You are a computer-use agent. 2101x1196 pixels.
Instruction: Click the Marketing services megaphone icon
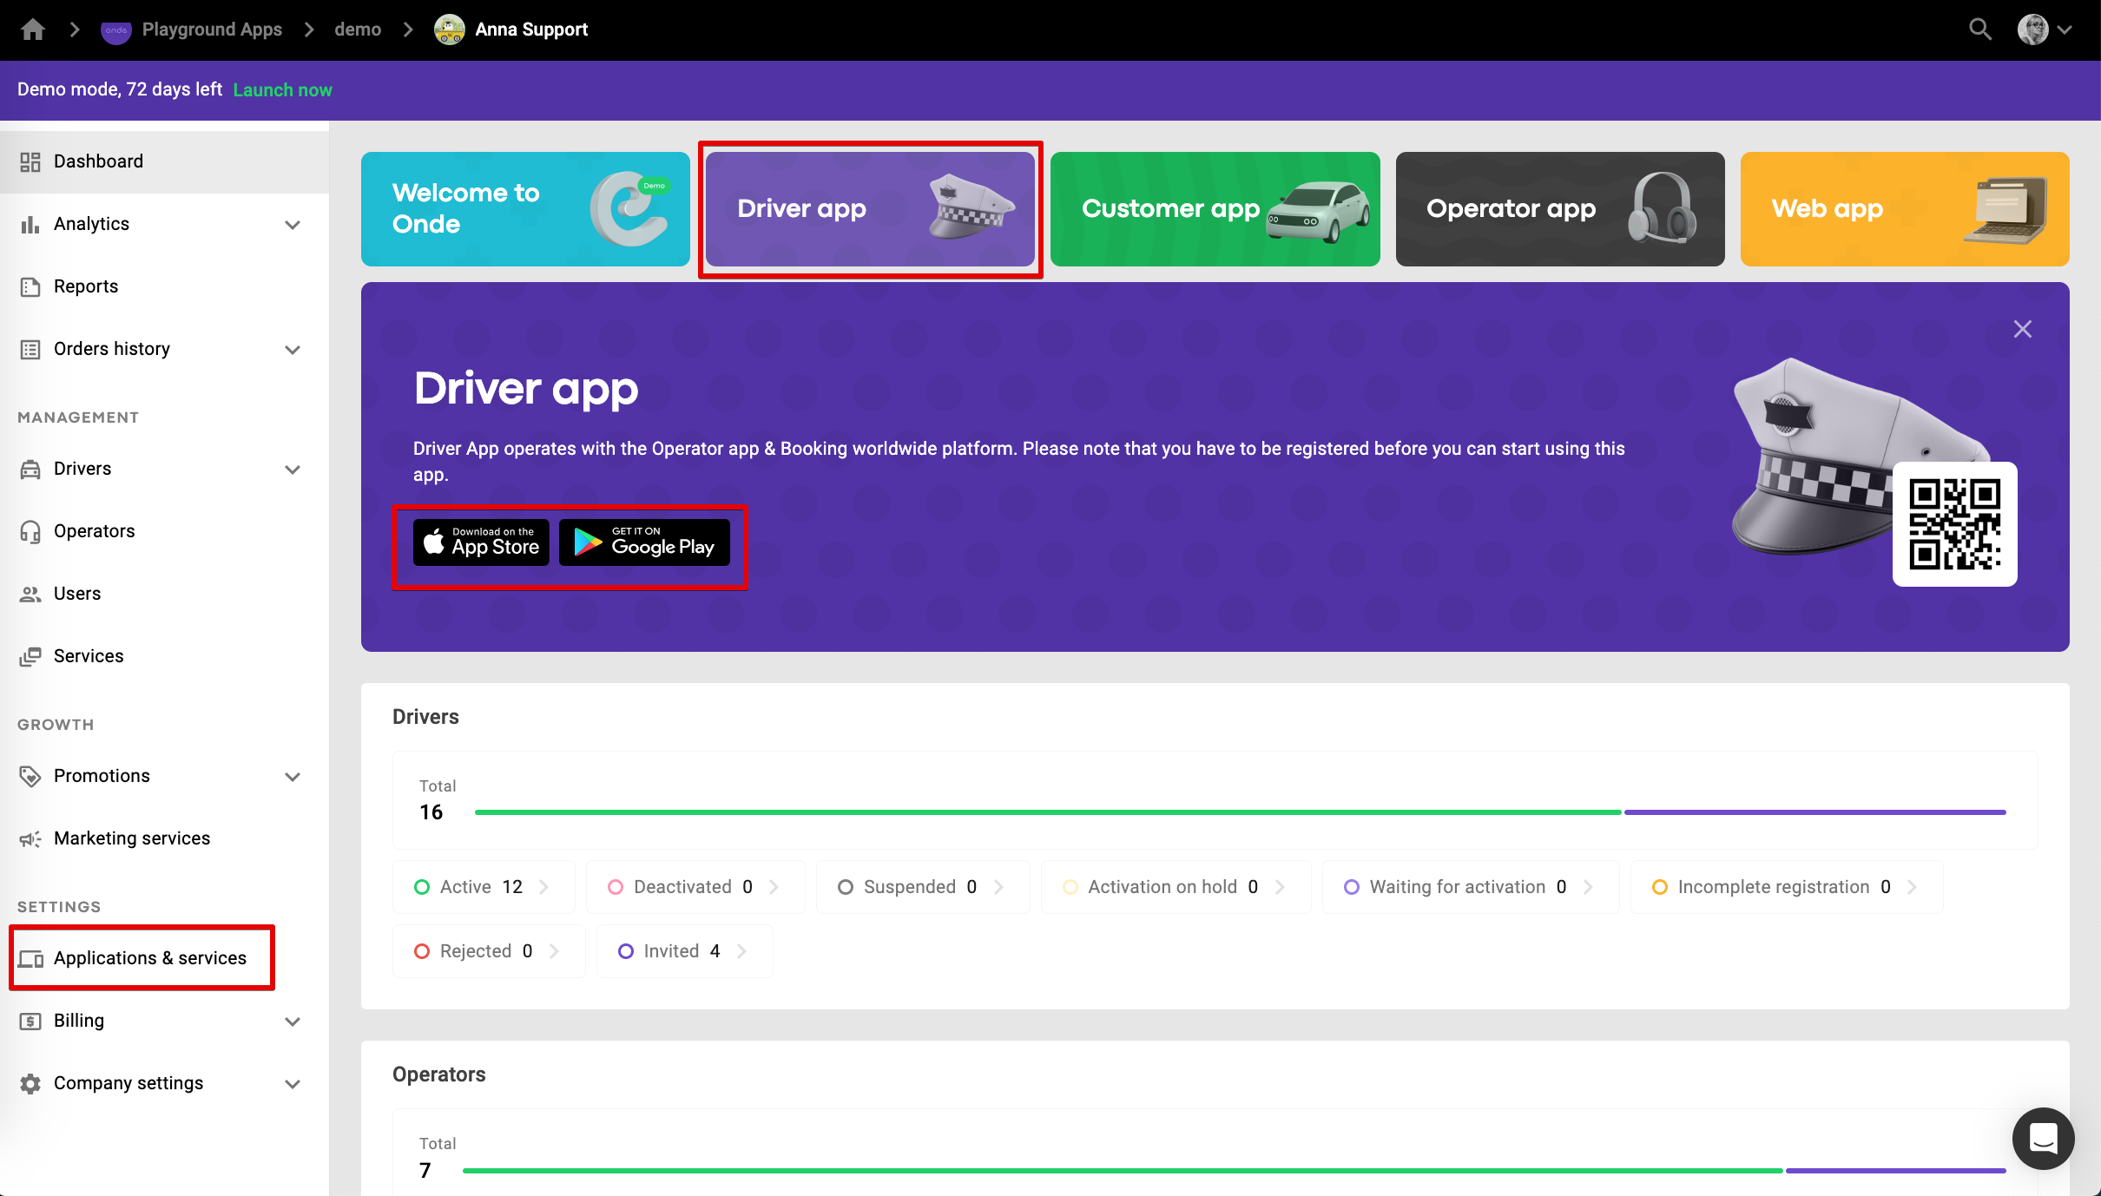(x=30, y=838)
